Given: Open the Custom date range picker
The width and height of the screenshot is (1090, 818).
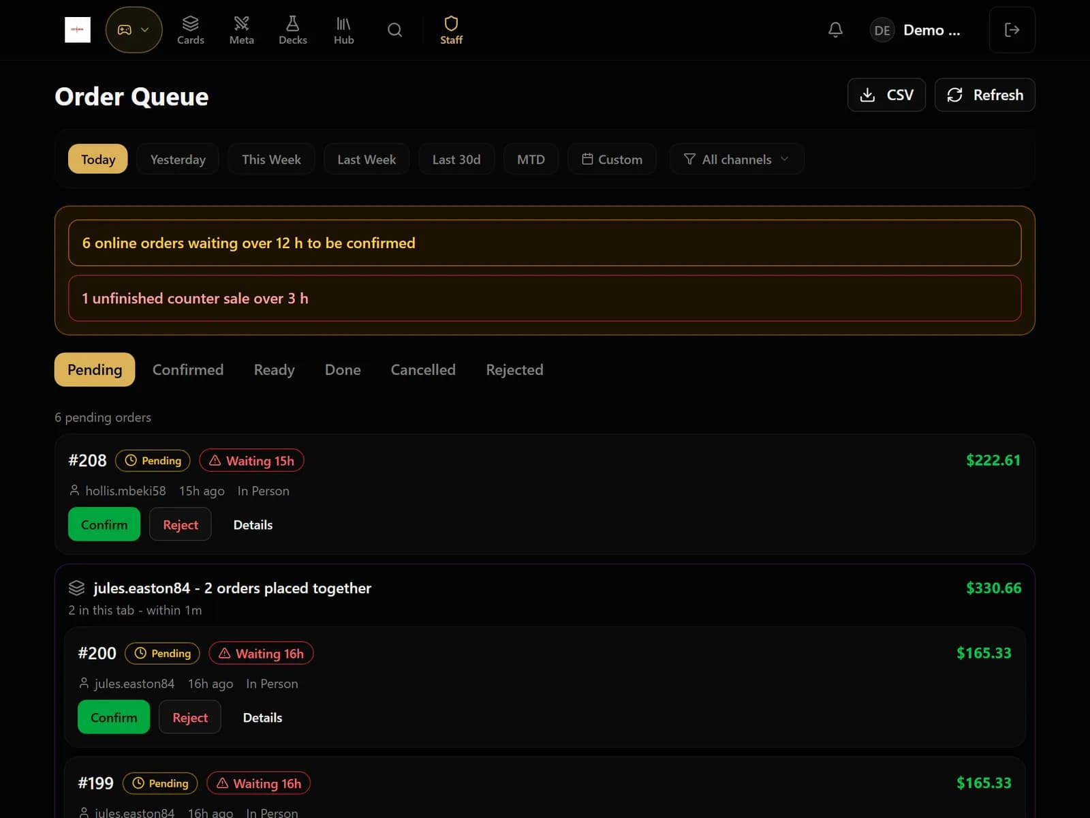Looking at the screenshot, I should pyautogui.click(x=612, y=159).
